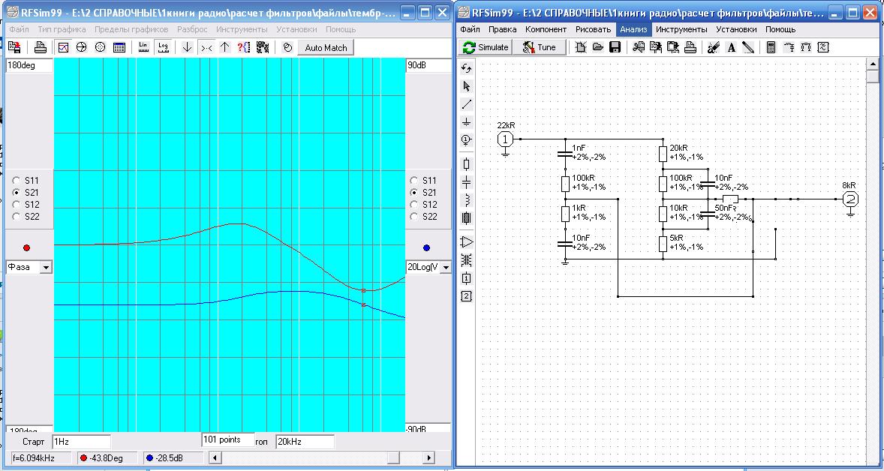
Task: Open the Файл menu in schematic window
Action: (x=471, y=29)
